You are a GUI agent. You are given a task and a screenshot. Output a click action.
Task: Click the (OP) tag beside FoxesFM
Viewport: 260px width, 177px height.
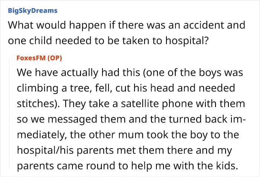pos(55,58)
